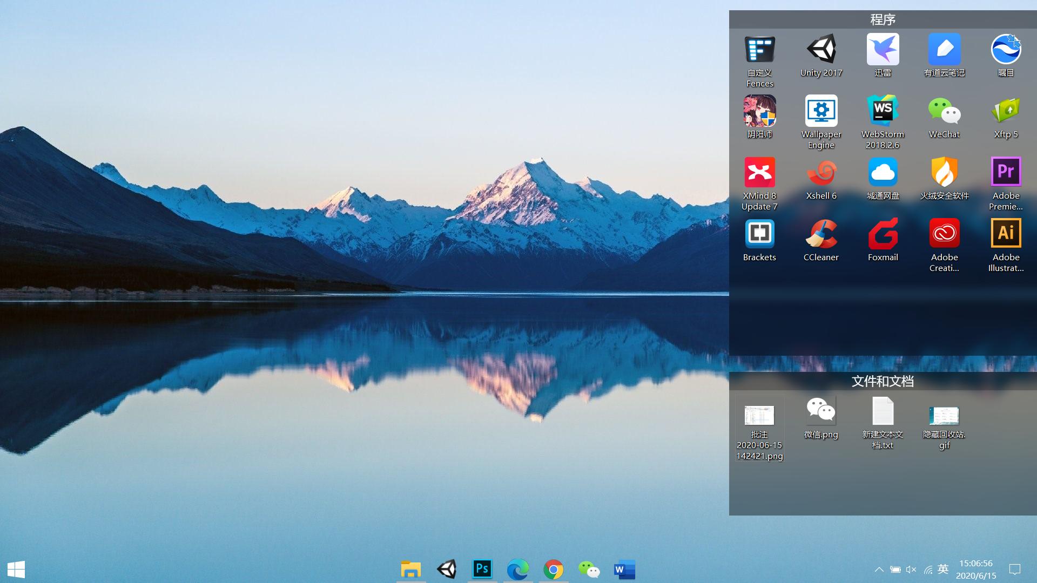Open Photoshop from the taskbar

click(x=482, y=568)
